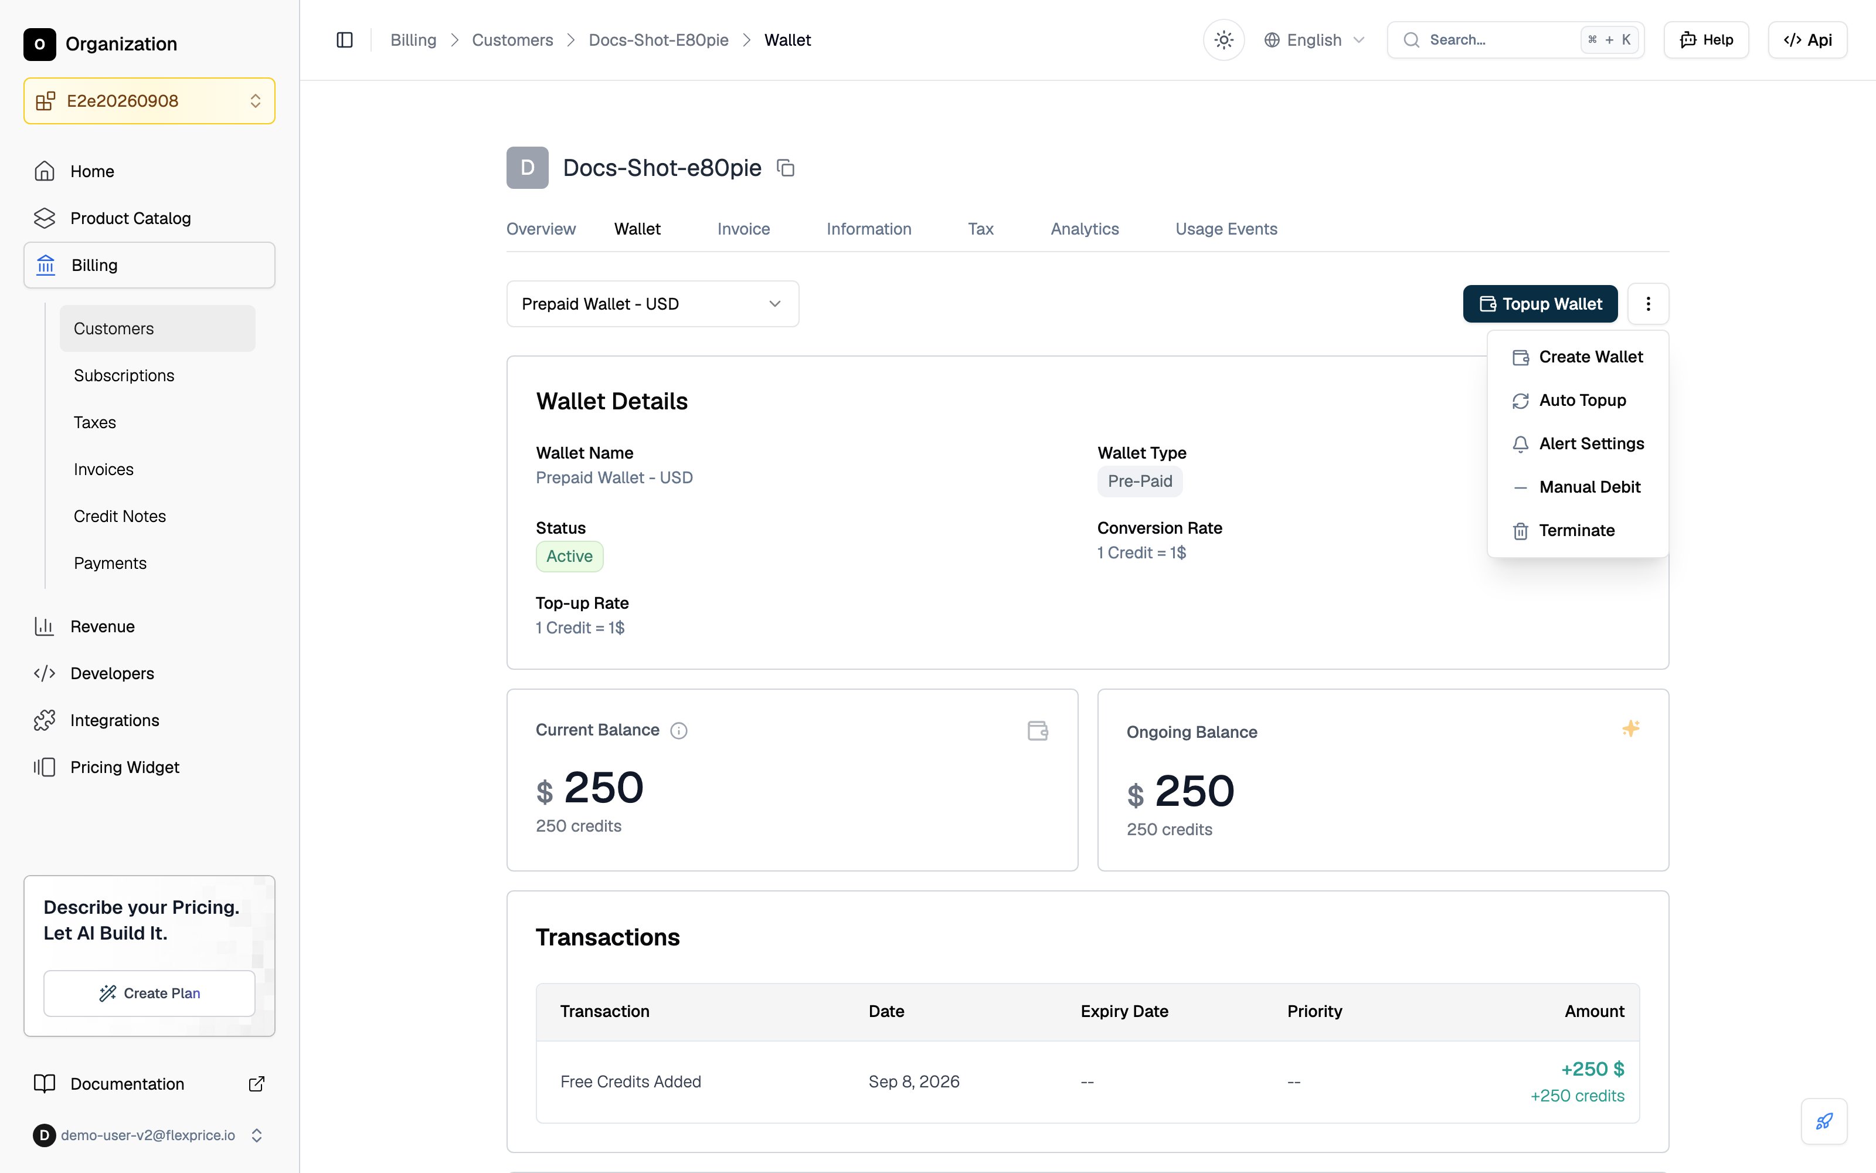Switch theme with the sun icon

tap(1224, 39)
